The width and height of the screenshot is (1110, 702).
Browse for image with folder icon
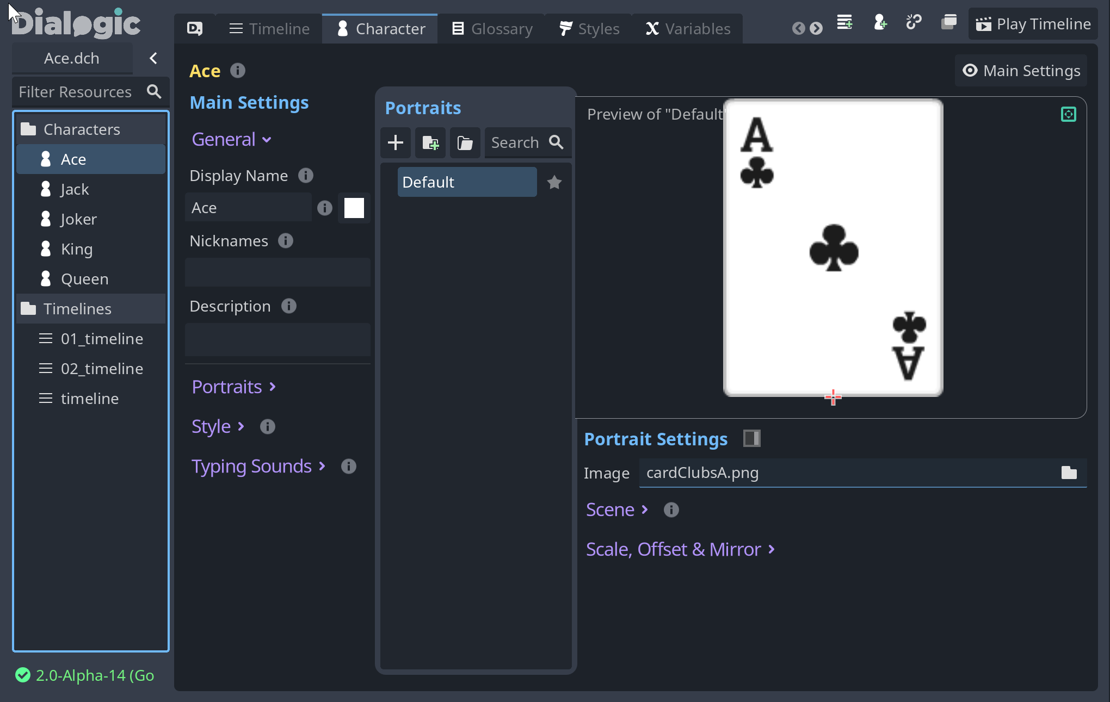tap(1069, 473)
